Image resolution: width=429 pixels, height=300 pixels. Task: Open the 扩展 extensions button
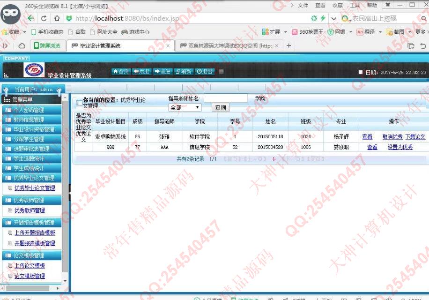pos(271,32)
